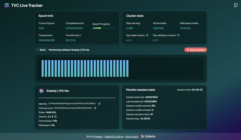Select the completed slots value 157912/432000
This screenshot has width=241, height=140.
point(74,28)
